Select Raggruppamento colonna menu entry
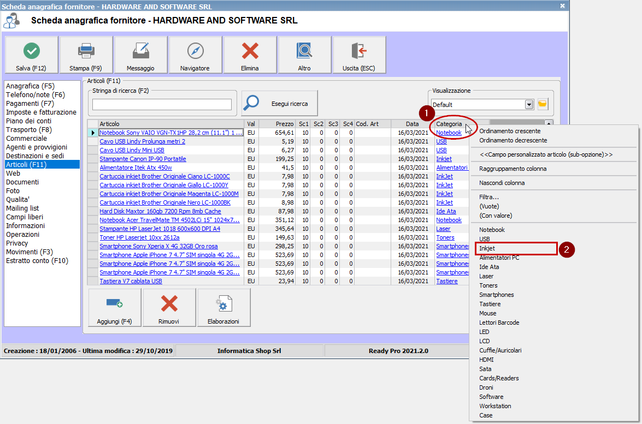Viewport: 642px width, 424px height. click(513, 169)
